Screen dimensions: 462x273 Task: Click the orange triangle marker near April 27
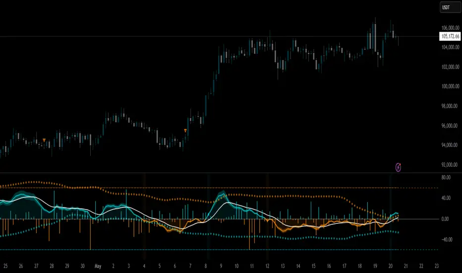(x=44, y=140)
